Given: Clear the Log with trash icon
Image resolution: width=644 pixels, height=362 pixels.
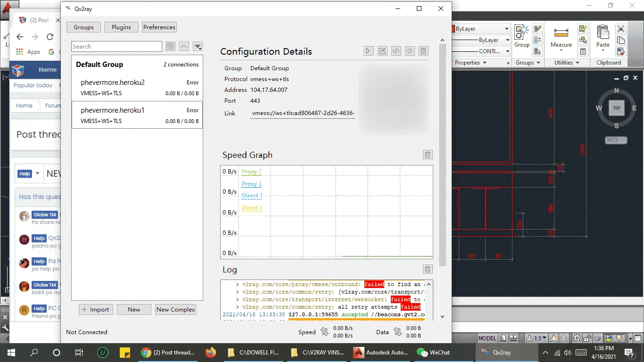Looking at the screenshot, I should pyautogui.click(x=428, y=269).
